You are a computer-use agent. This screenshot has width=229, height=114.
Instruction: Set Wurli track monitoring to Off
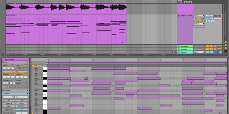203,21
